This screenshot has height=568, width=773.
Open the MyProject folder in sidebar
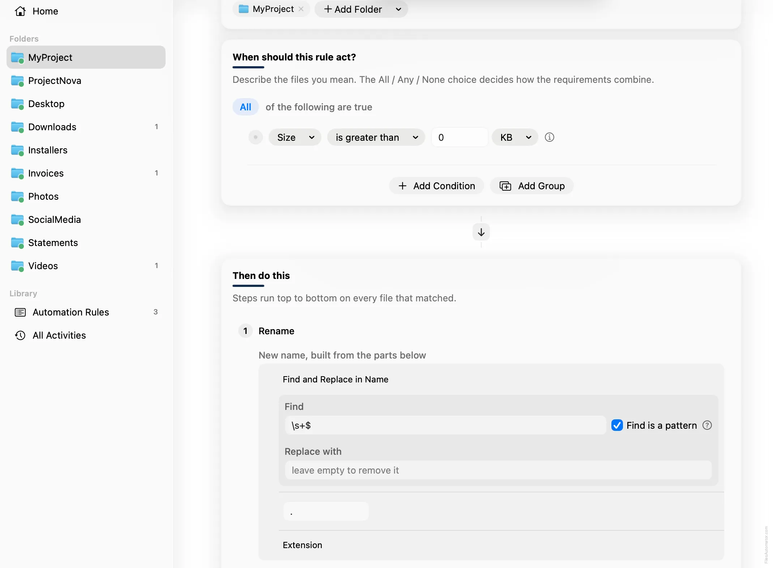point(86,57)
